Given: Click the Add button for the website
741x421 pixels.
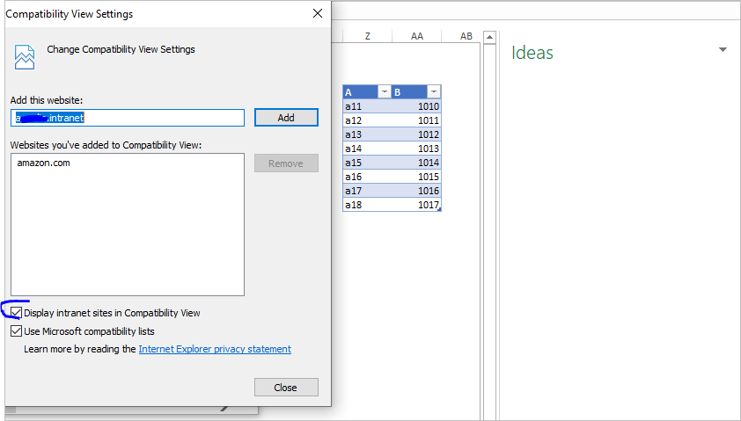Looking at the screenshot, I should pos(286,118).
